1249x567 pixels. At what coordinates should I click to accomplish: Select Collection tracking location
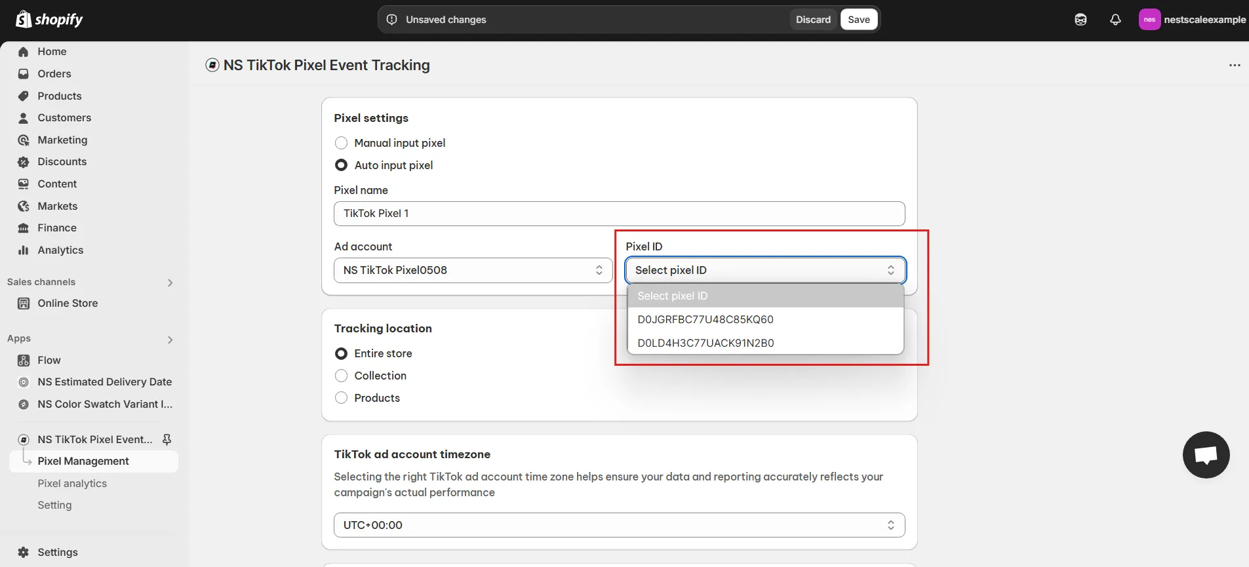341,376
